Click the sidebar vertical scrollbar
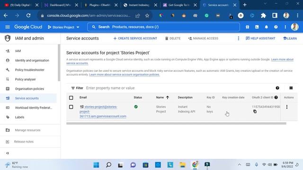This screenshot has width=303, height=170. pos(59,63)
